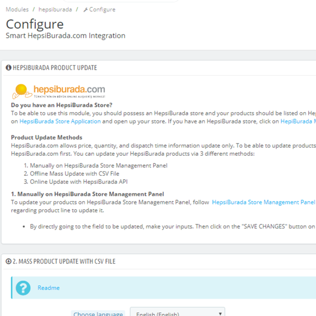Click the '2. MASS PRODUCT UPDATE WITH CSV FILE' heading
The height and width of the screenshot is (316, 316).
click(x=64, y=262)
